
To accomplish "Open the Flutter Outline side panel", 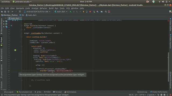I will tap(170, 25).
